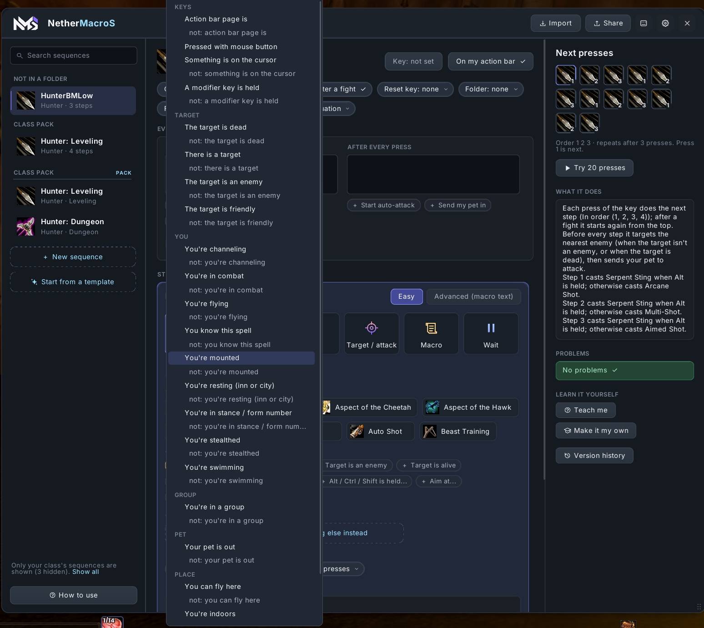
Task: Add Send my pet in action
Action: coord(458,205)
